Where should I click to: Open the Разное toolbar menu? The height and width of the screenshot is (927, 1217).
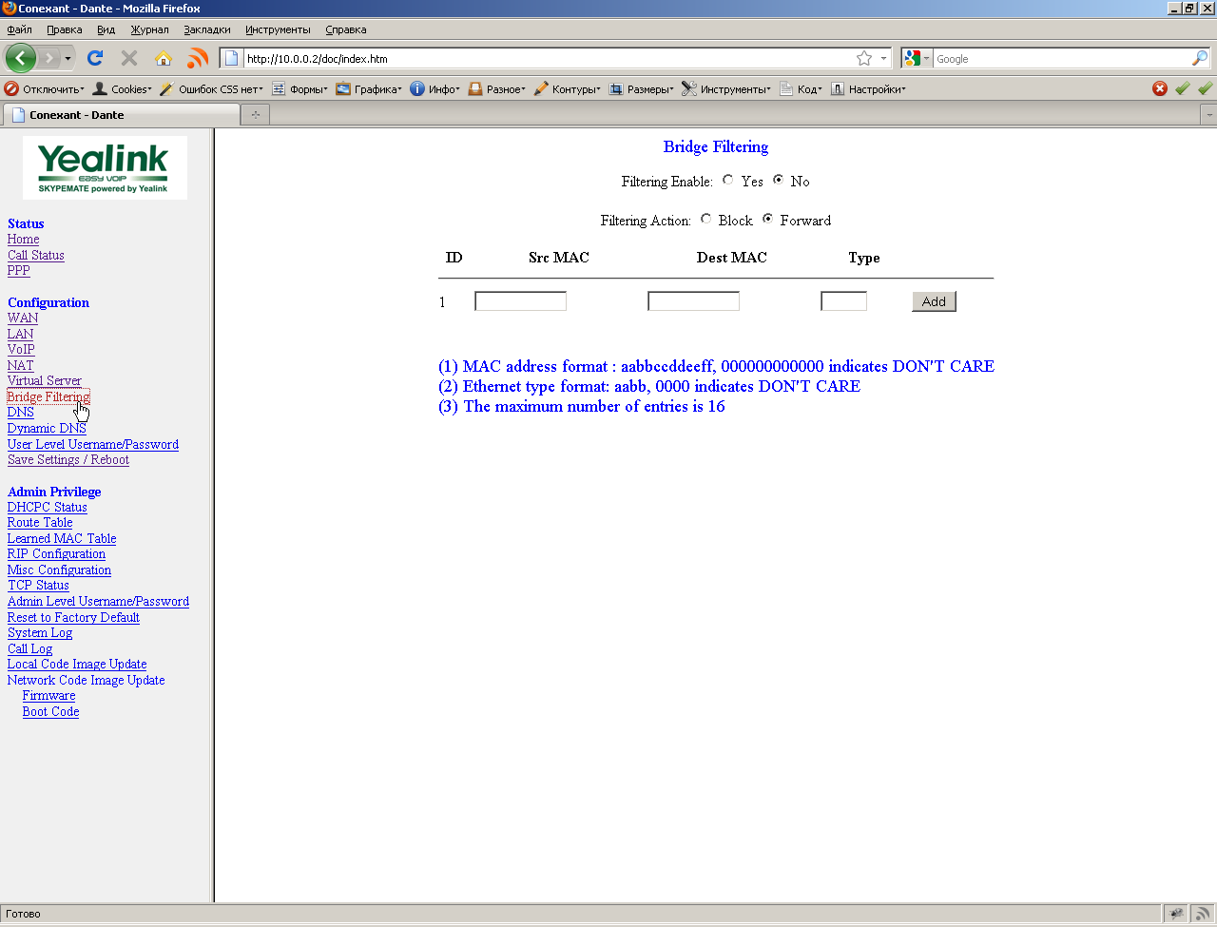pos(496,88)
